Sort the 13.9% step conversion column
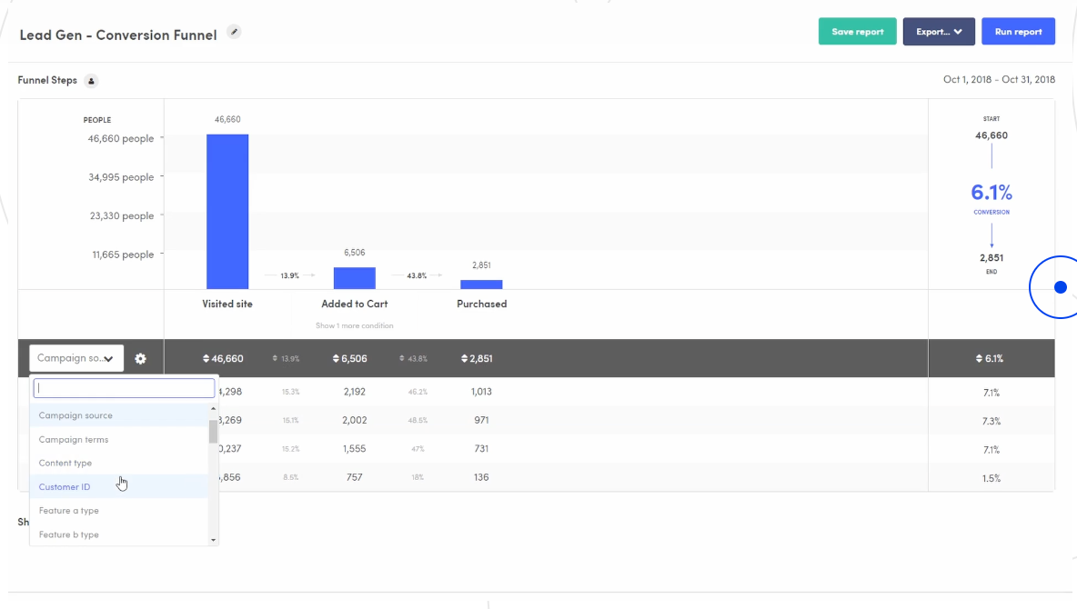The width and height of the screenshot is (1077, 609). point(281,358)
